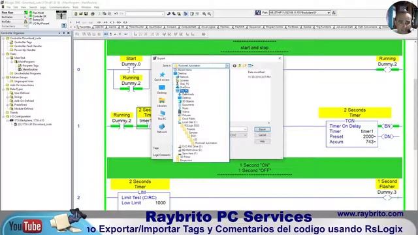Click the Print toolbar icon

click(93, 14)
